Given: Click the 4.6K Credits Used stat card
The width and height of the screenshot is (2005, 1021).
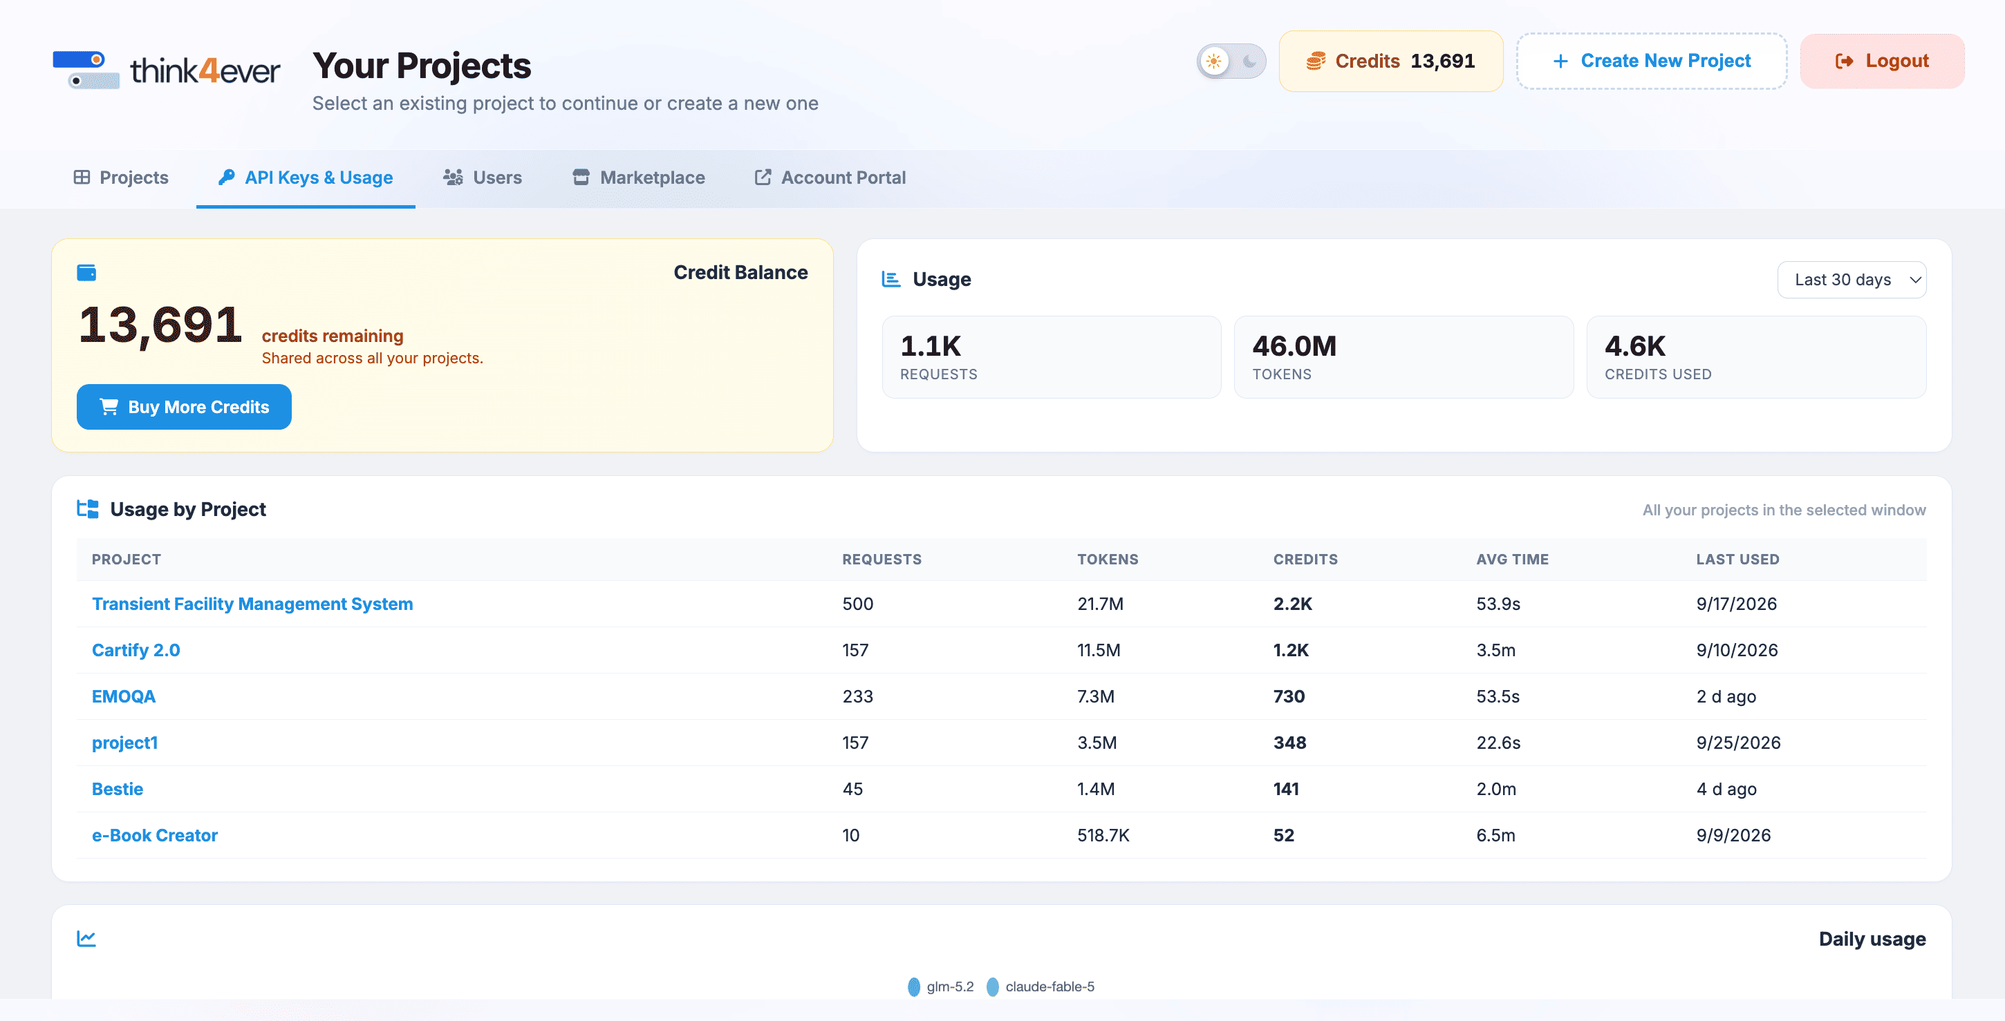Looking at the screenshot, I should 1756,357.
